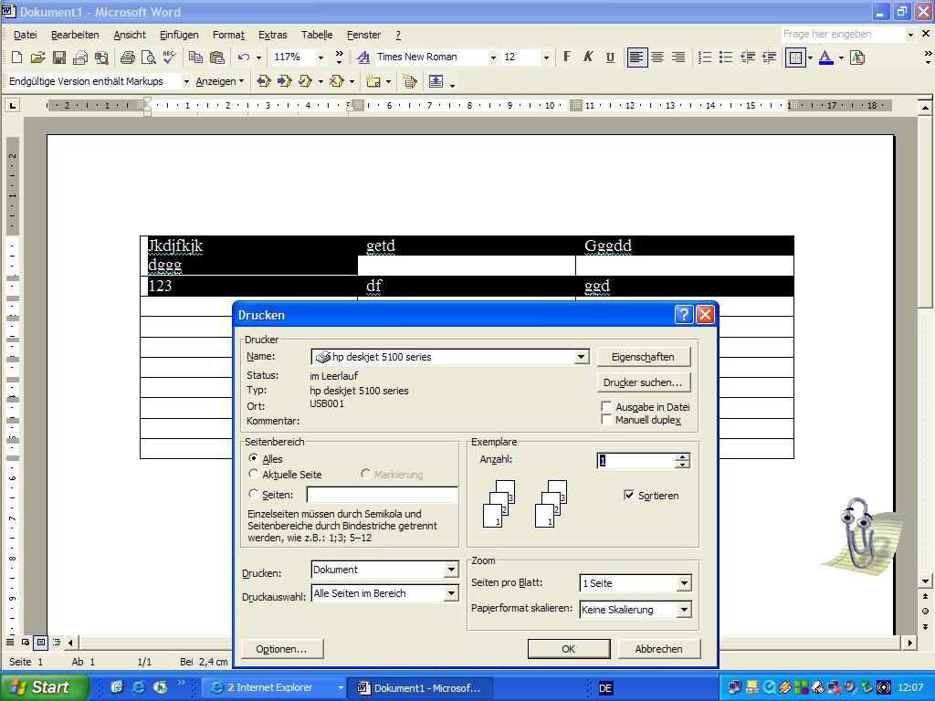The height and width of the screenshot is (701, 935).
Task: Undo the last action
Action: (x=243, y=58)
